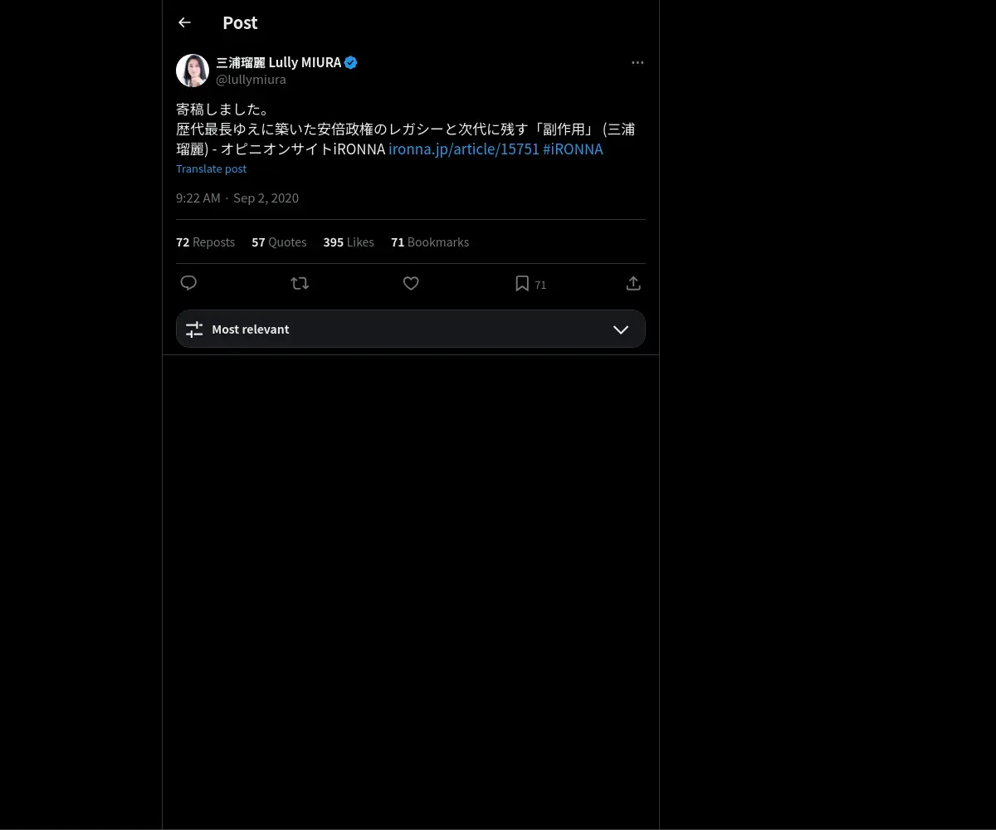Image resolution: width=996 pixels, height=830 pixels.
Task: Open Lully MIURA's profile picture
Action: click(193, 71)
